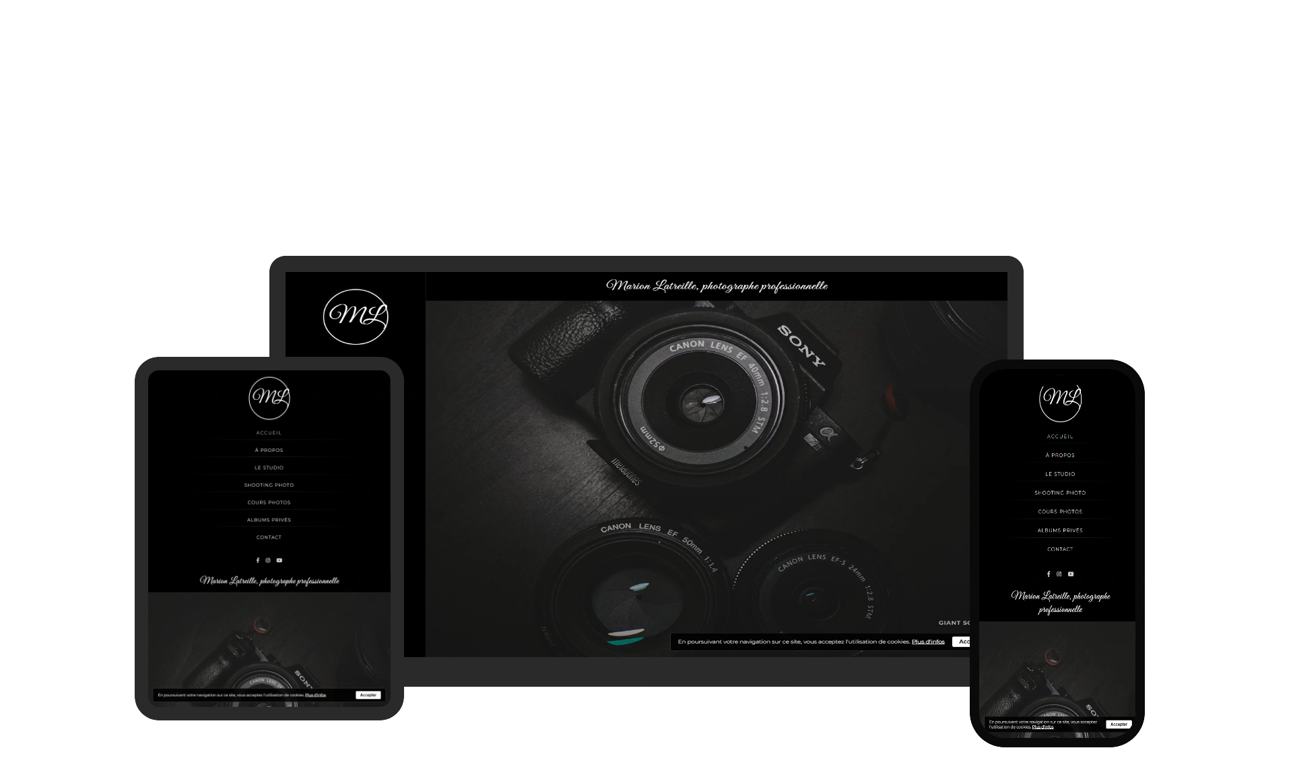Click Accepter cookie button on tablet
1293x781 pixels.
tap(368, 695)
